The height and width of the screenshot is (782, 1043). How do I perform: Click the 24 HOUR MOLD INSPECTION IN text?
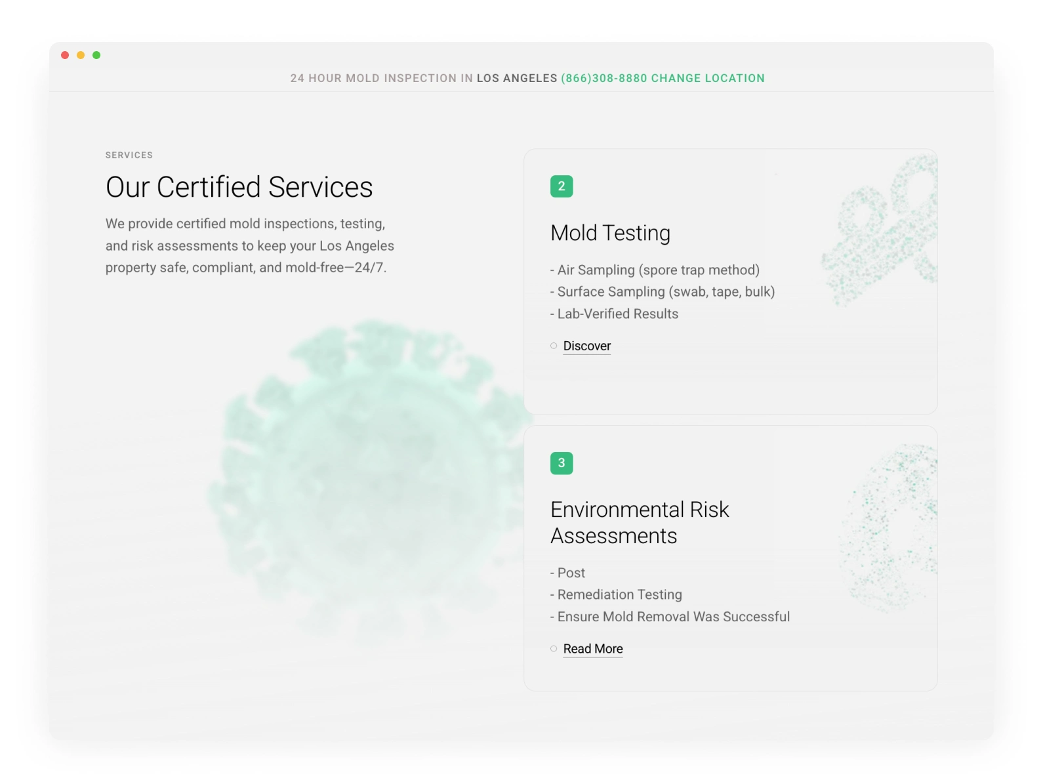click(382, 78)
